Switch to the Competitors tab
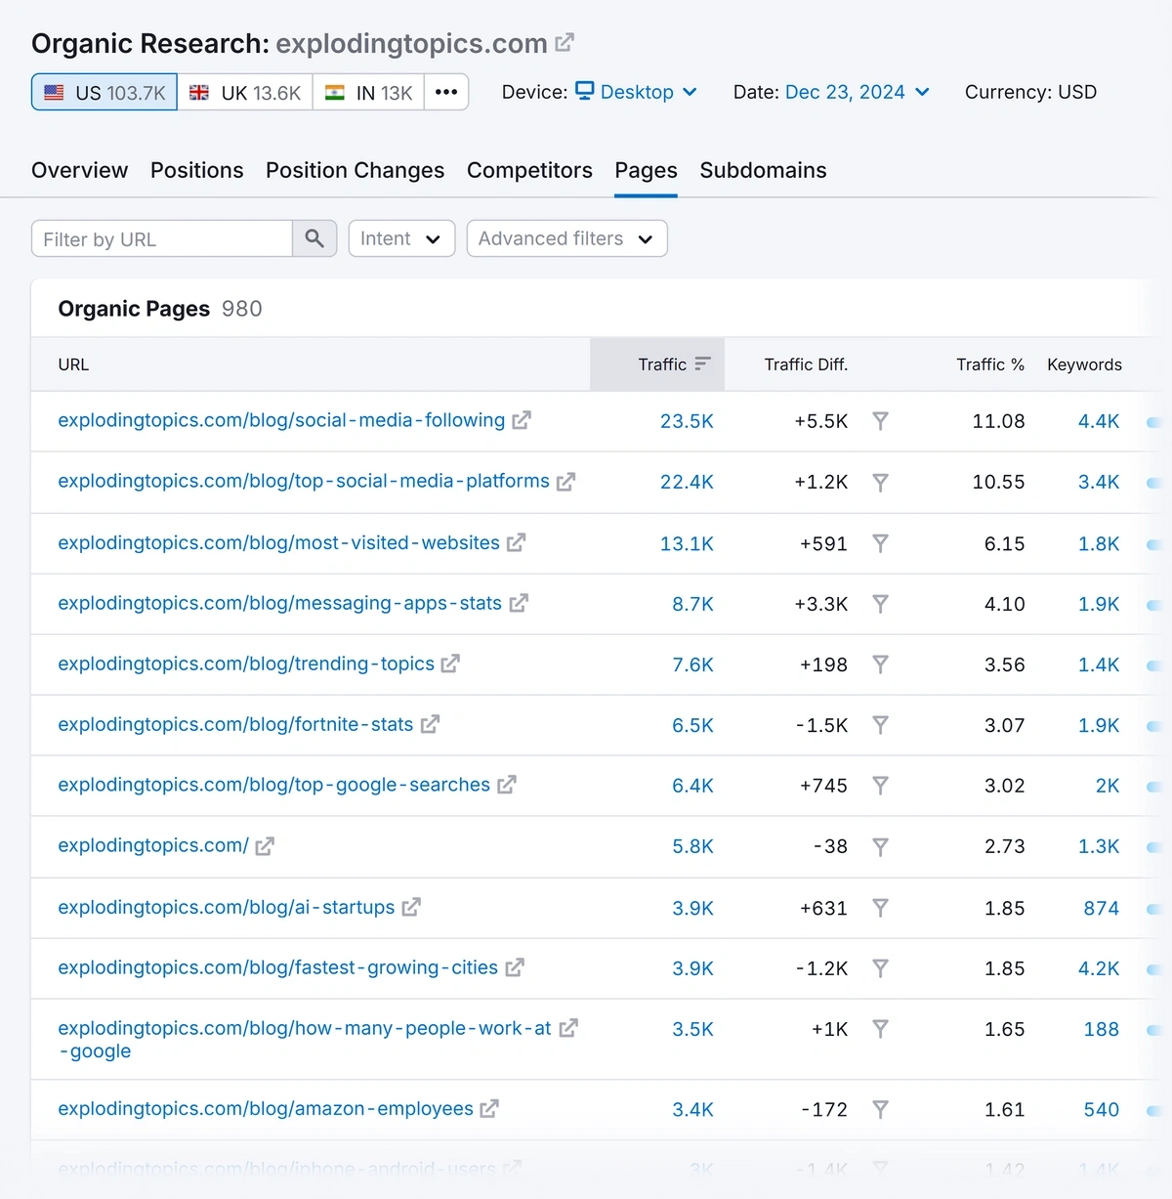1172x1199 pixels. (529, 170)
